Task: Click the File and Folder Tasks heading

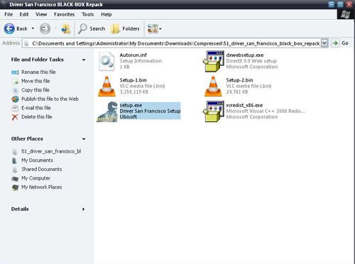Action: (x=38, y=60)
